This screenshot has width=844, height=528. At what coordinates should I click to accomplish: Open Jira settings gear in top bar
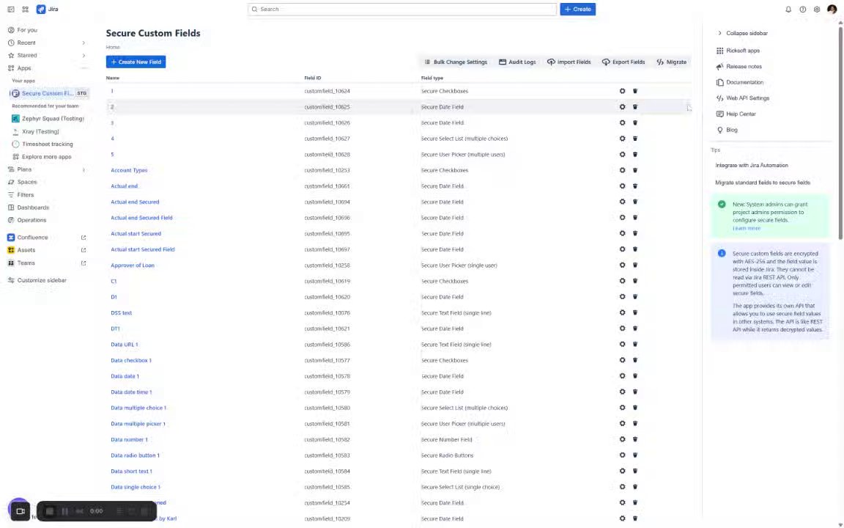click(x=817, y=9)
